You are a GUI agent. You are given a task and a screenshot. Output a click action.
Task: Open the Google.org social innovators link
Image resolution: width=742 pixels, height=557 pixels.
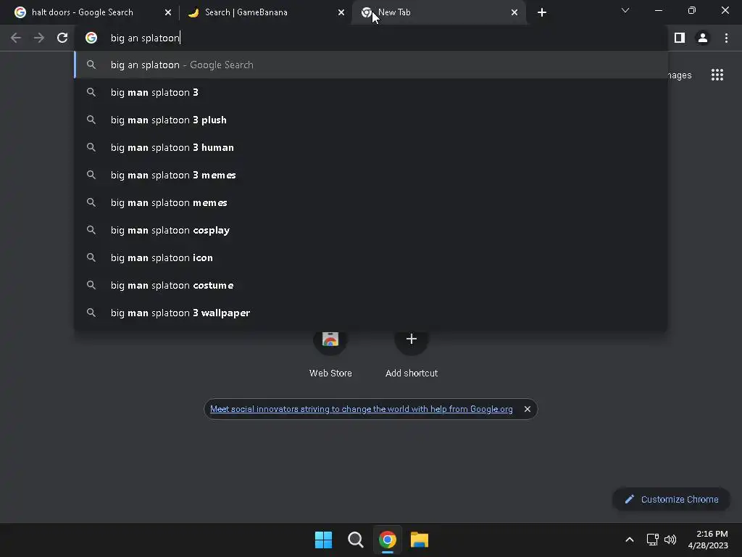click(361, 409)
